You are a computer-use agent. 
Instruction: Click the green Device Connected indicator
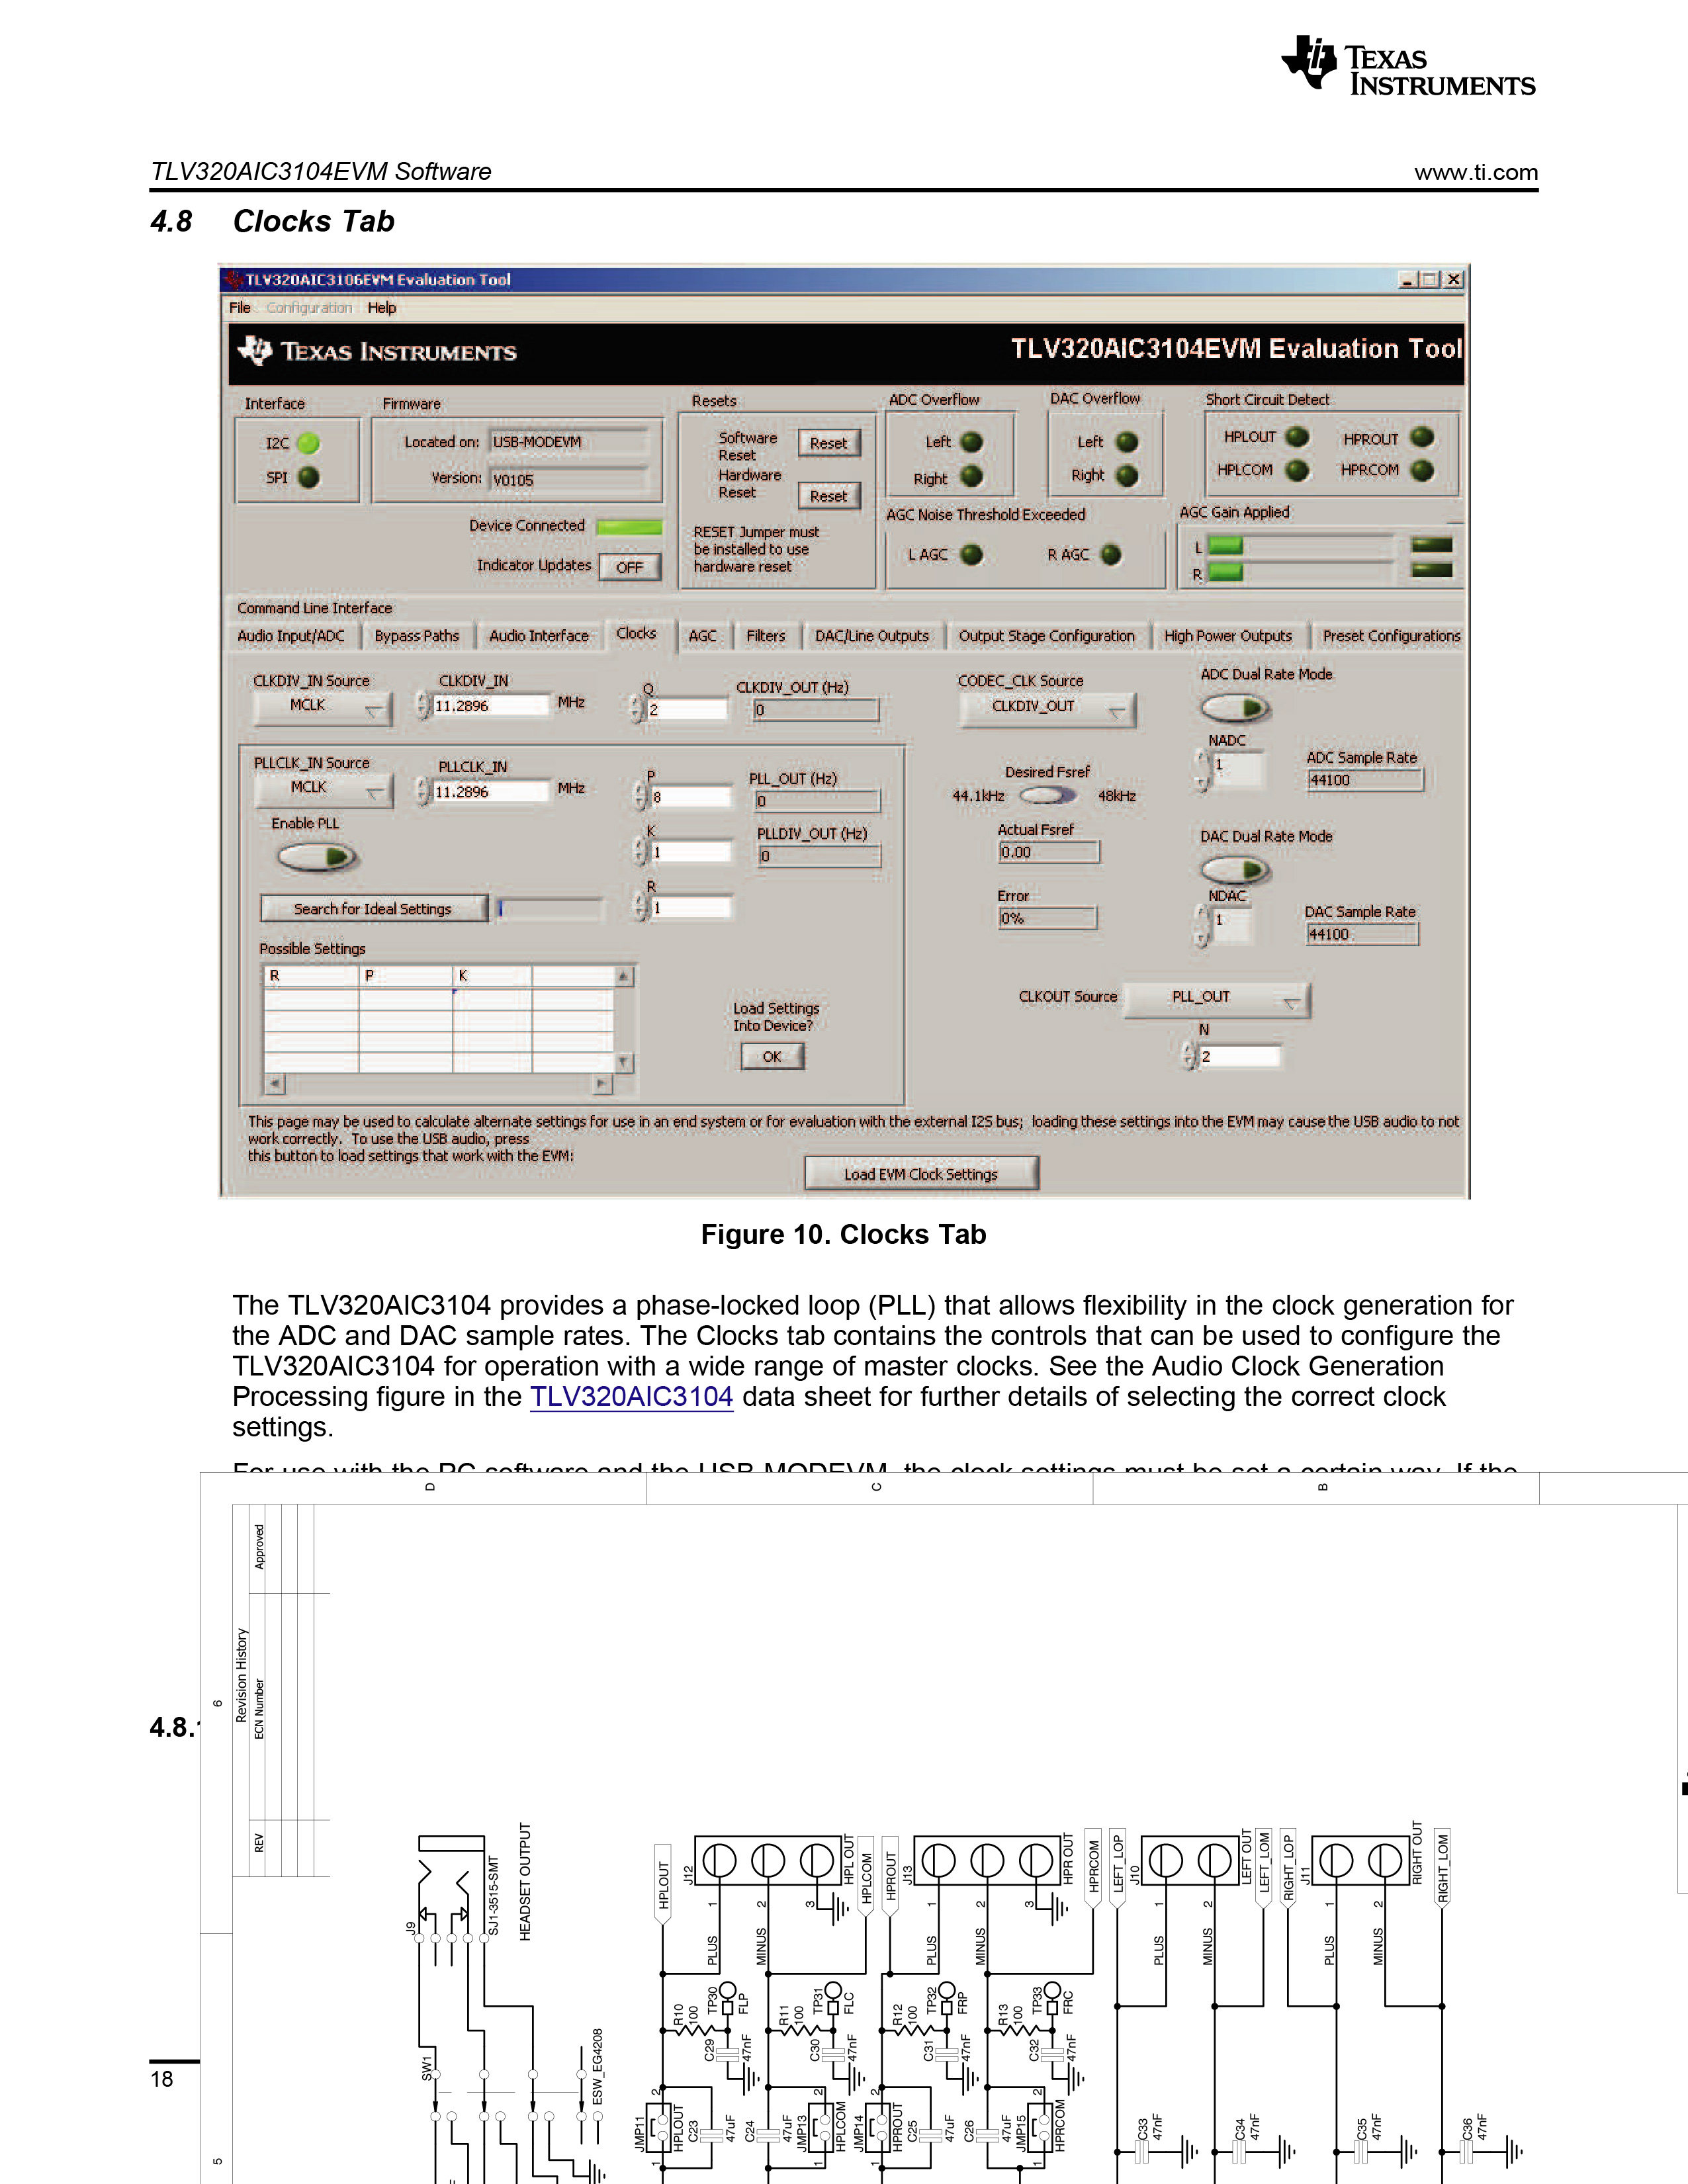coord(629,527)
